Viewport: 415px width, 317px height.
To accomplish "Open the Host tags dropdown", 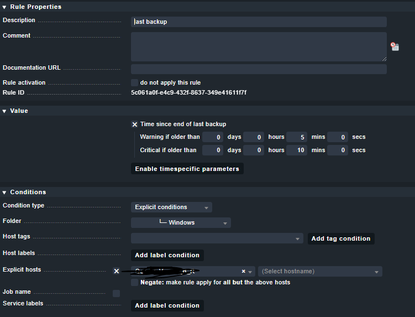I will 217,238.
